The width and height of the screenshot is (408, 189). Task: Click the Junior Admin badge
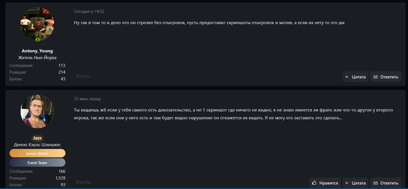(x=37, y=153)
